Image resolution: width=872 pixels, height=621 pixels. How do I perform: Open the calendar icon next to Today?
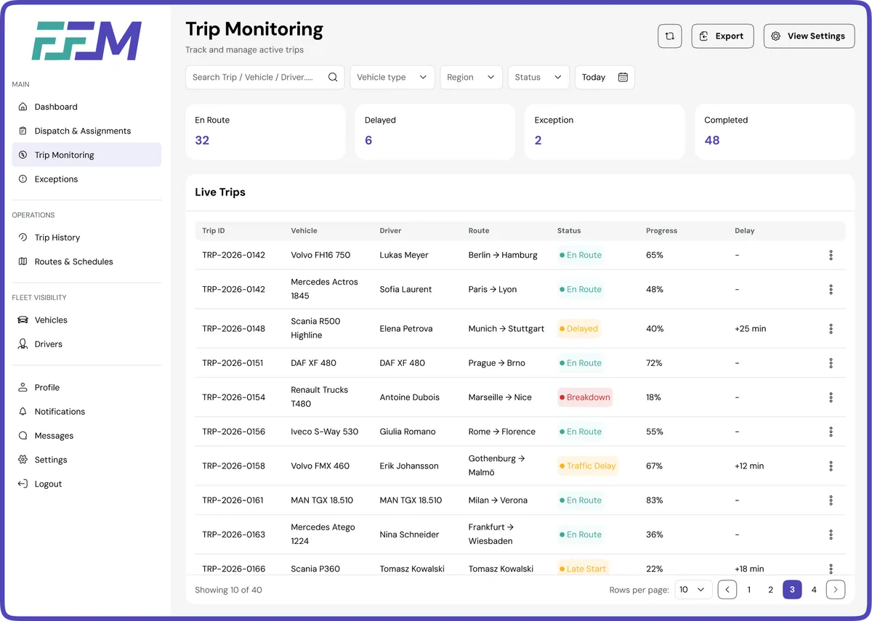click(623, 77)
